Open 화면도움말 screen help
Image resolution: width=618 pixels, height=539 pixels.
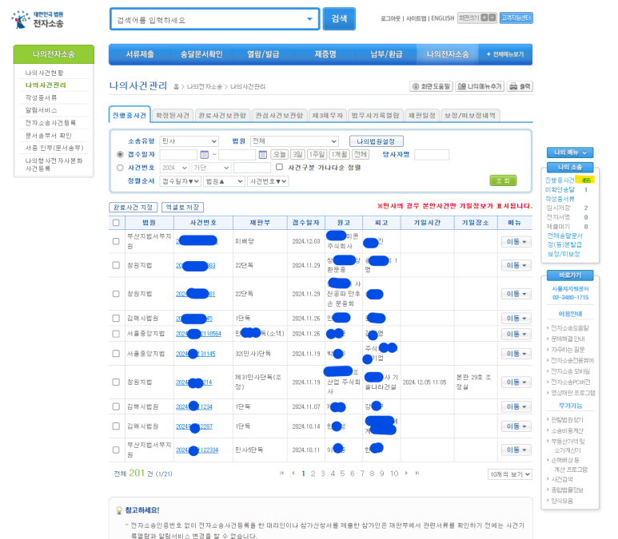click(x=432, y=86)
